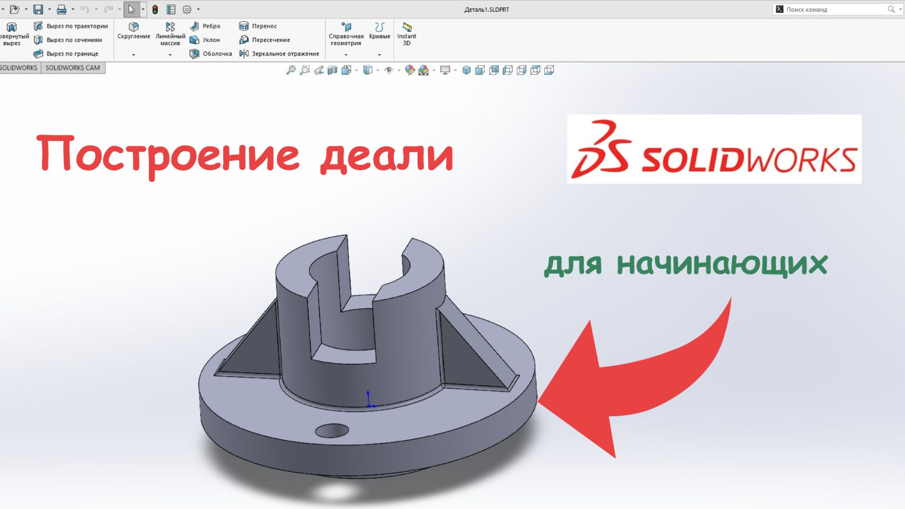The height and width of the screenshot is (509, 905).
Task: Click the Apply Scene icon
Action: pyautogui.click(x=424, y=70)
